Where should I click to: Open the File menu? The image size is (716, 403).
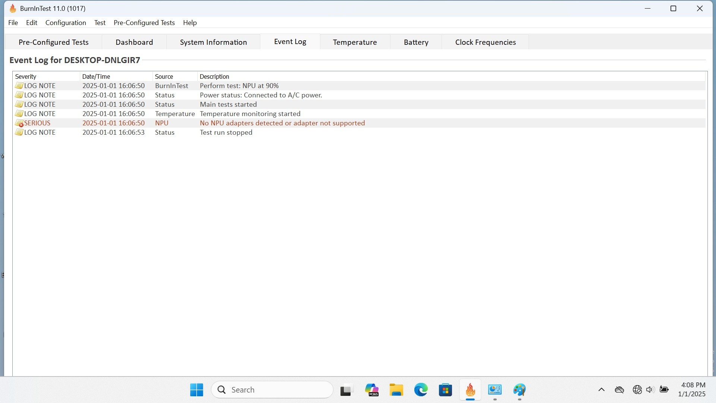click(x=13, y=23)
